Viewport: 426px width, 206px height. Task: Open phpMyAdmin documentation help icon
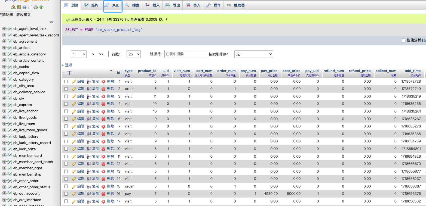(x=24, y=7)
